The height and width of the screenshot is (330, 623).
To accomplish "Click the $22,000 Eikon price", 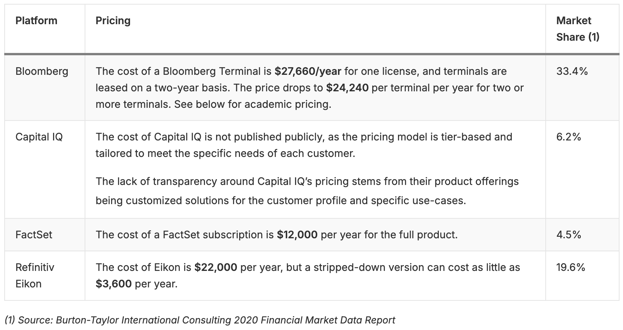I will coord(216,267).
